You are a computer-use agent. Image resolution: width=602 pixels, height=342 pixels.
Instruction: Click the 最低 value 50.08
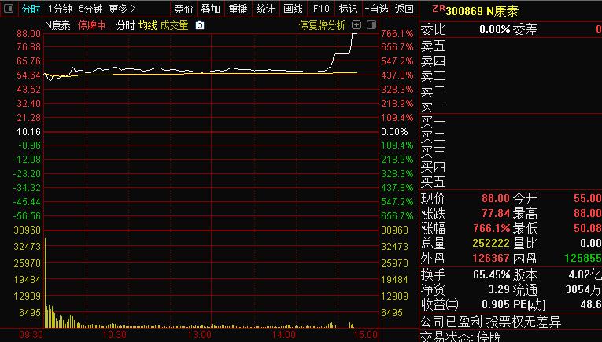588,228
